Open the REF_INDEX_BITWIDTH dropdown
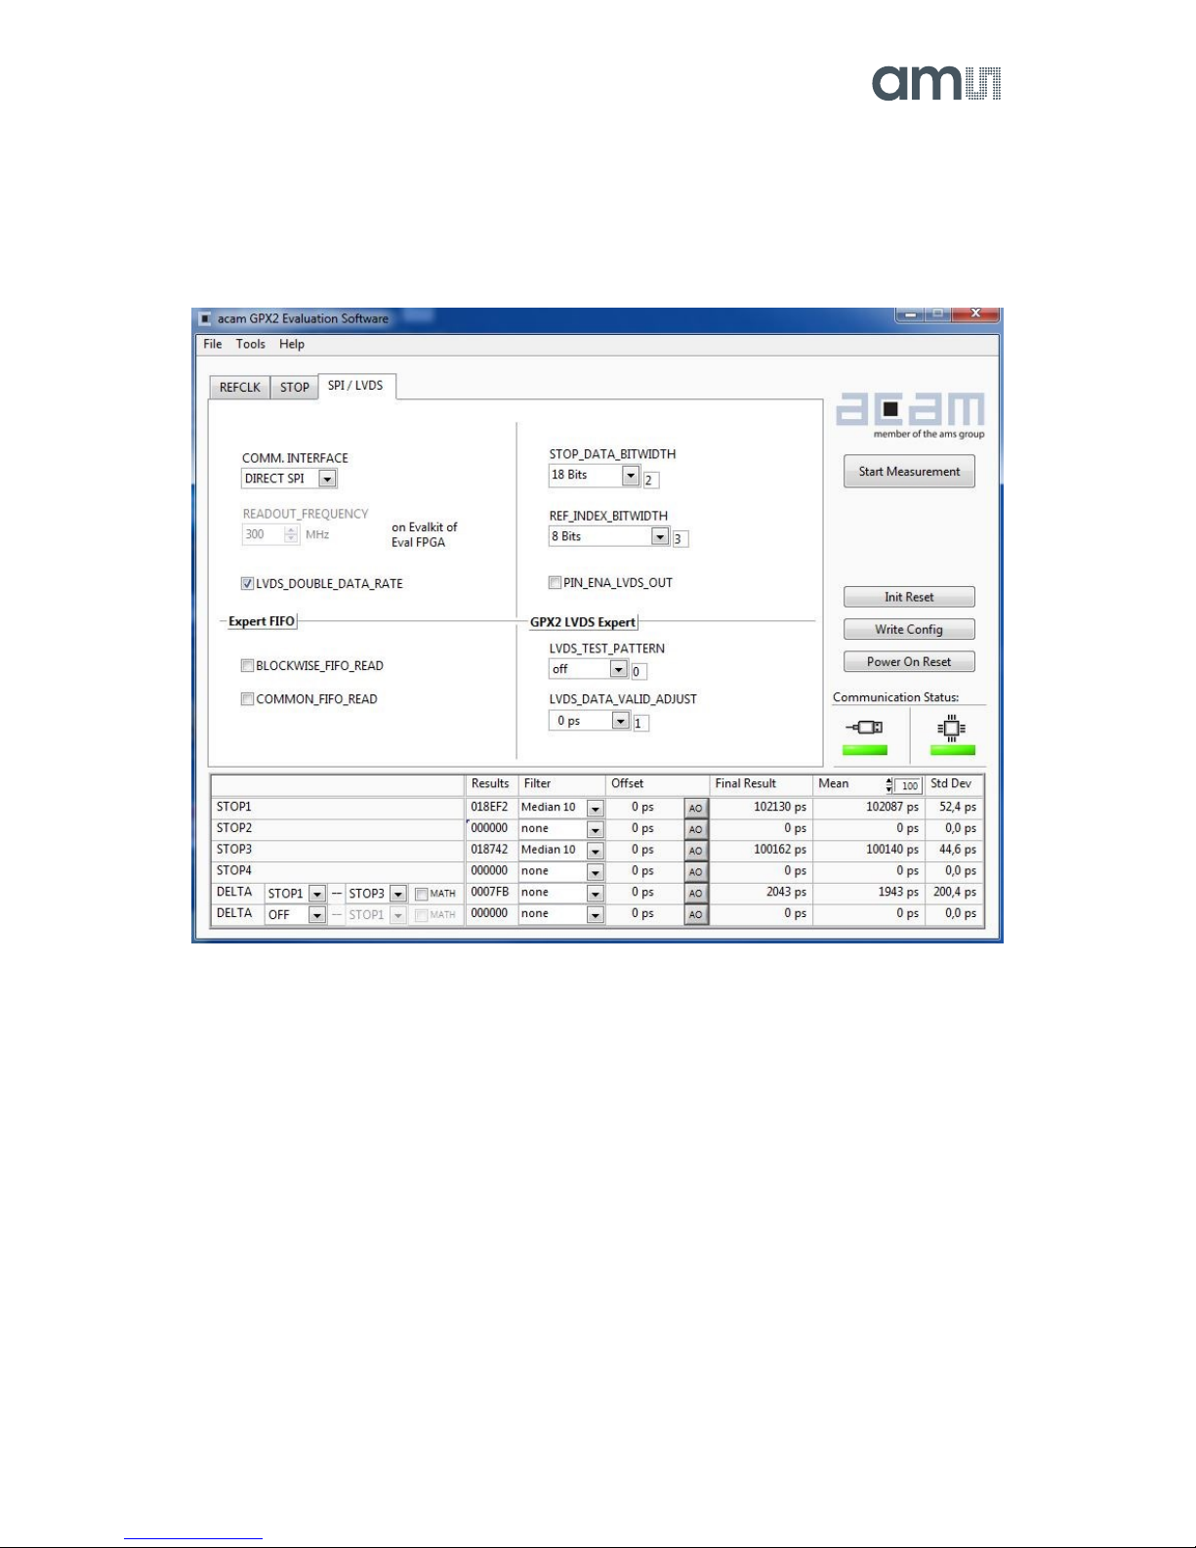This screenshot has height=1548, width=1196. 660,537
